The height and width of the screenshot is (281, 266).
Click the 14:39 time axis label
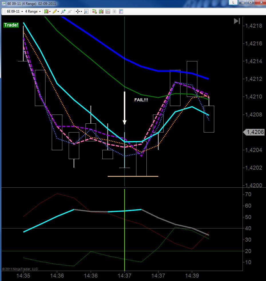click(192, 276)
